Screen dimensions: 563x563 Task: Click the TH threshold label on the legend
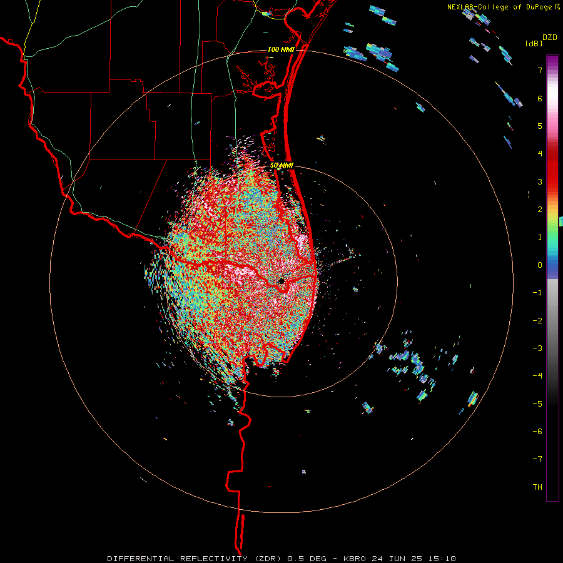pyautogui.click(x=537, y=487)
